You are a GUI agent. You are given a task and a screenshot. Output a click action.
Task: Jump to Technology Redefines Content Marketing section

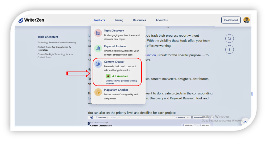[x=57, y=42]
